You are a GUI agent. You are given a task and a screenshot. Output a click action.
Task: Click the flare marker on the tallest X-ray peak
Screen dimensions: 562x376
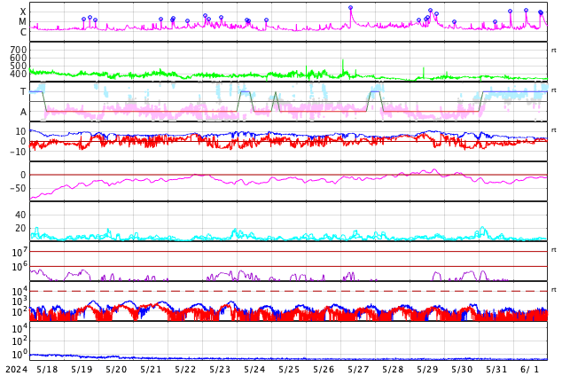pos(350,7)
